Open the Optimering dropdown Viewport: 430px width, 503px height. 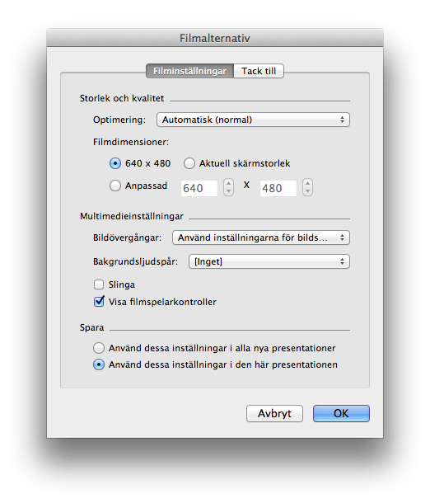[253, 120]
